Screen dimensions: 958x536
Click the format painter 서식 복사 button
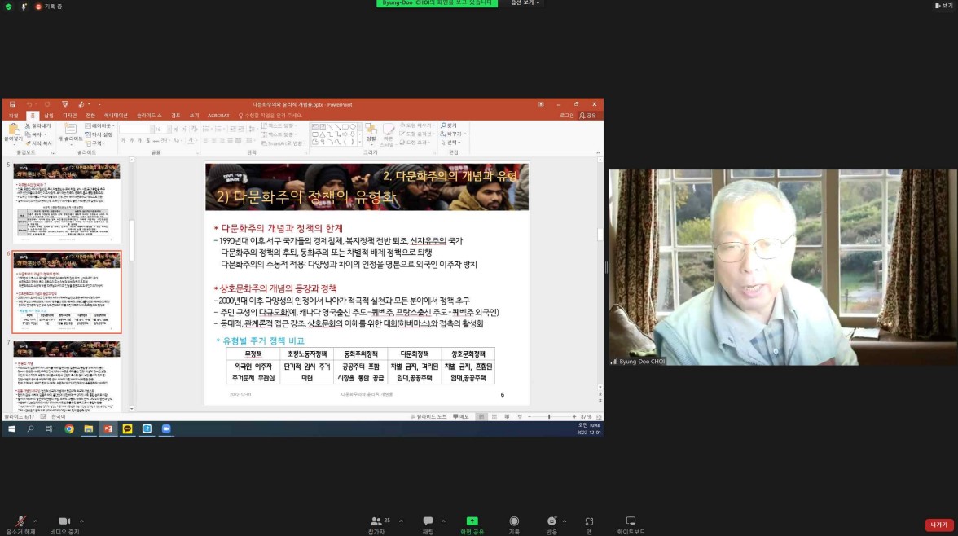coord(38,143)
